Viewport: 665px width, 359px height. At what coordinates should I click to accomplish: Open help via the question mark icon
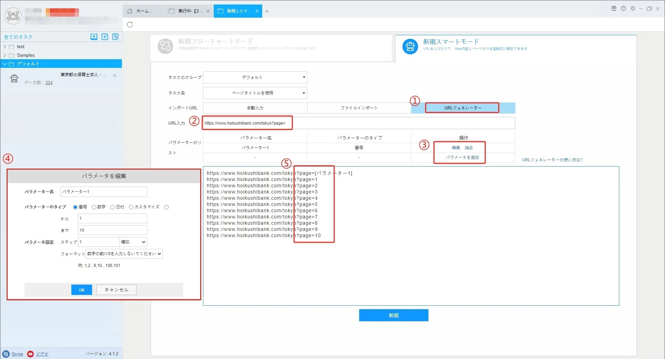[x=623, y=8]
